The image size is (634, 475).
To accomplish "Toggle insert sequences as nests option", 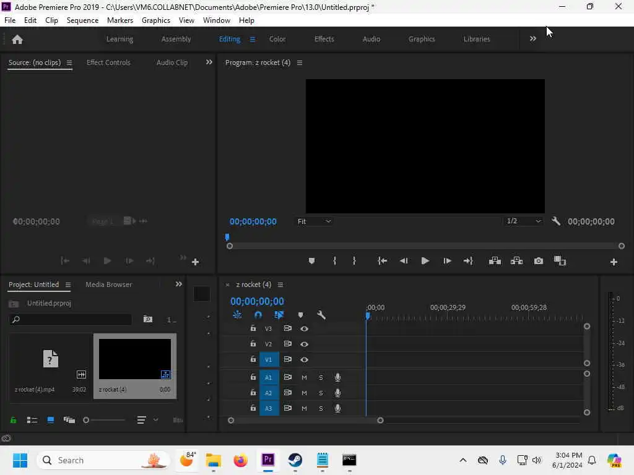I will (237, 315).
